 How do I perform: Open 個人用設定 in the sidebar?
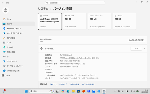point(18,38)
